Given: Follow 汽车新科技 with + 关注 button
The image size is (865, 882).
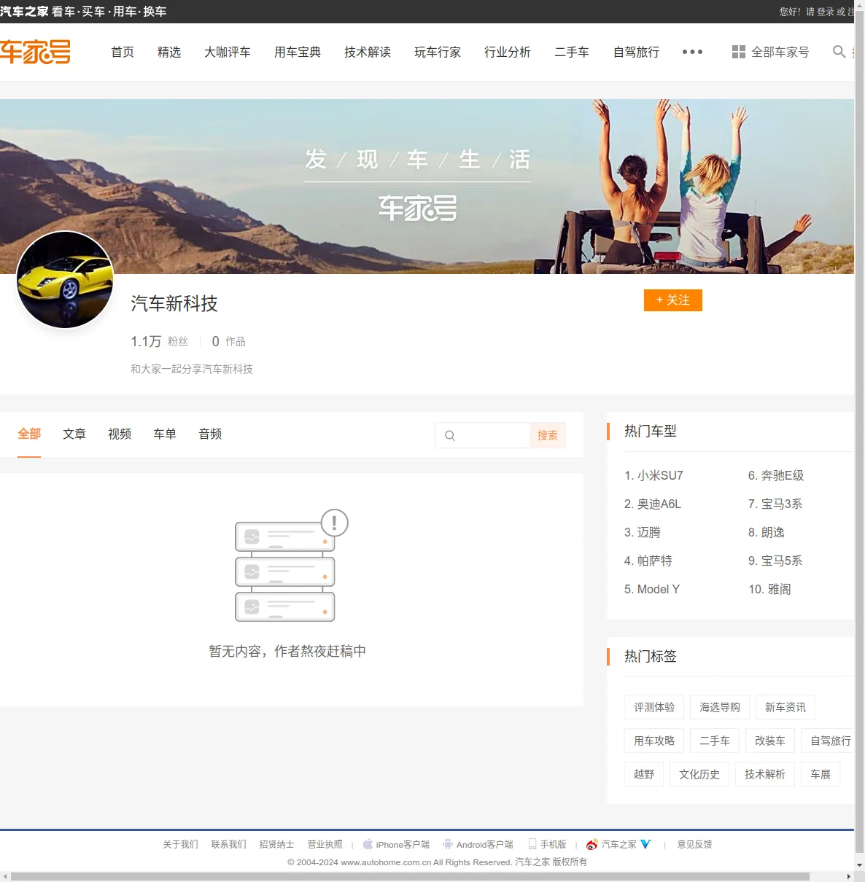Looking at the screenshot, I should (x=673, y=300).
